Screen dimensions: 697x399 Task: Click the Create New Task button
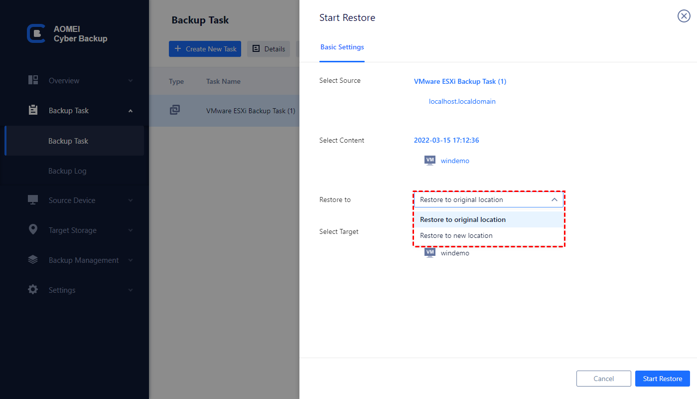click(x=205, y=49)
